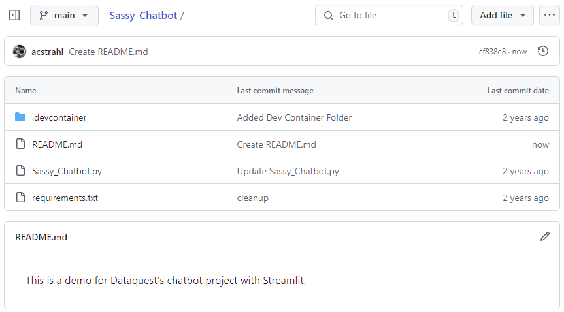Image resolution: width=564 pixels, height=312 pixels.
Task: Open the main branch dropdown
Action: pos(64,15)
